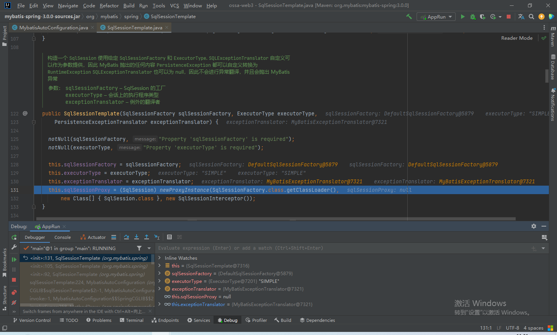This screenshot has width=557, height=335.
Task: Run AppRun with the green play icon
Action: coord(463,17)
